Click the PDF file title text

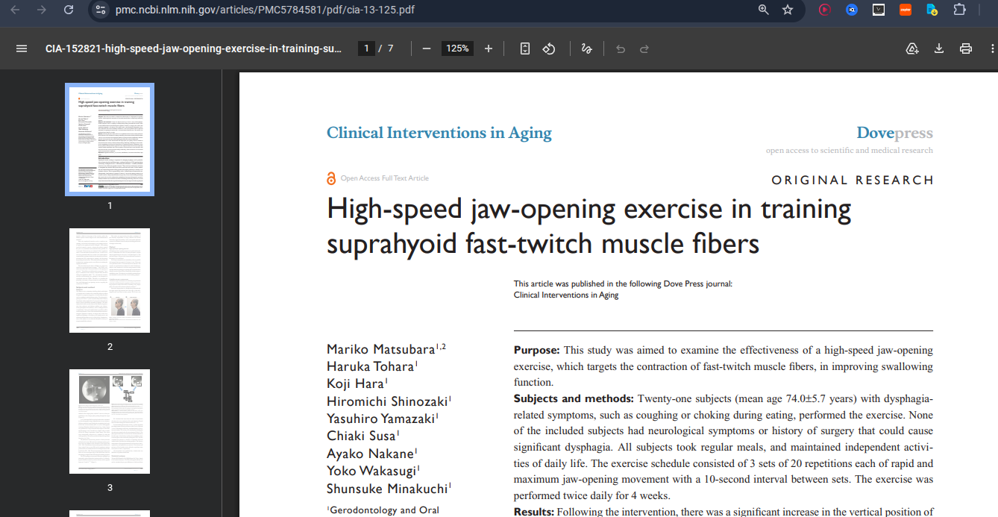pos(193,48)
